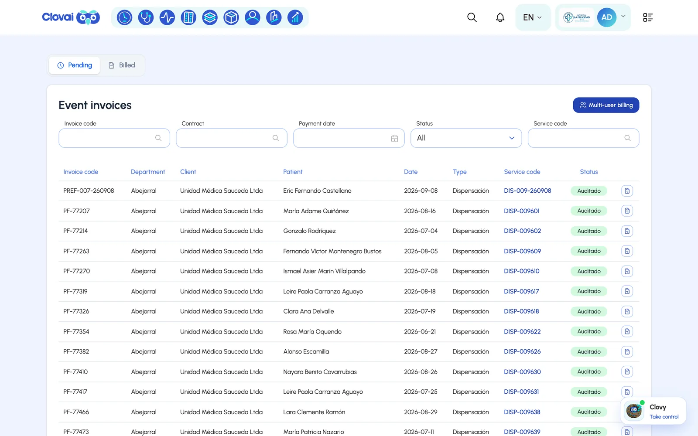
Task: Open document icon for invoice PREF-007-260908
Action: tap(627, 191)
